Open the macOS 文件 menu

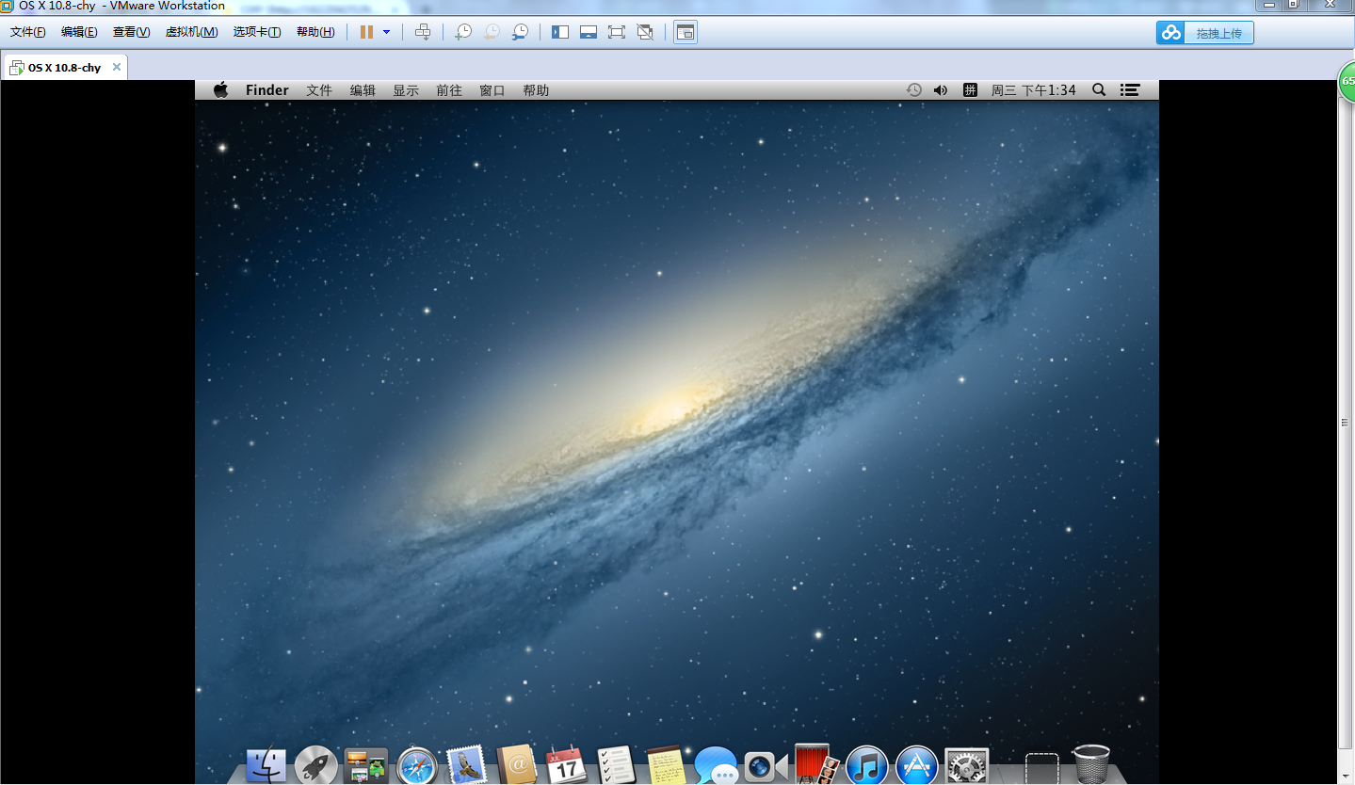coord(319,90)
